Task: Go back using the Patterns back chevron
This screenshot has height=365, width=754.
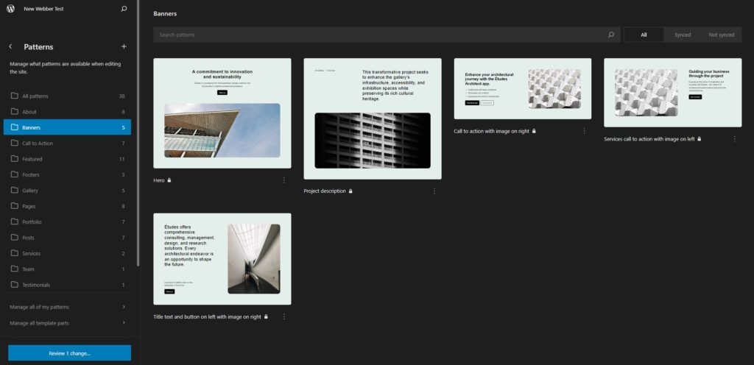Action: point(10,47)
